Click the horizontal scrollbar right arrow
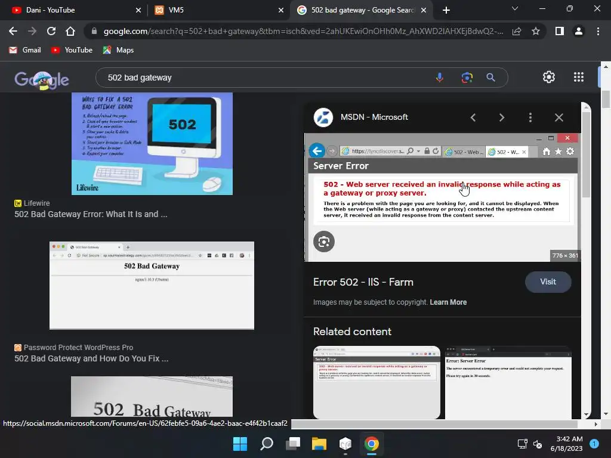Viewport: 611px width, 458px height. tap(596, 424)
